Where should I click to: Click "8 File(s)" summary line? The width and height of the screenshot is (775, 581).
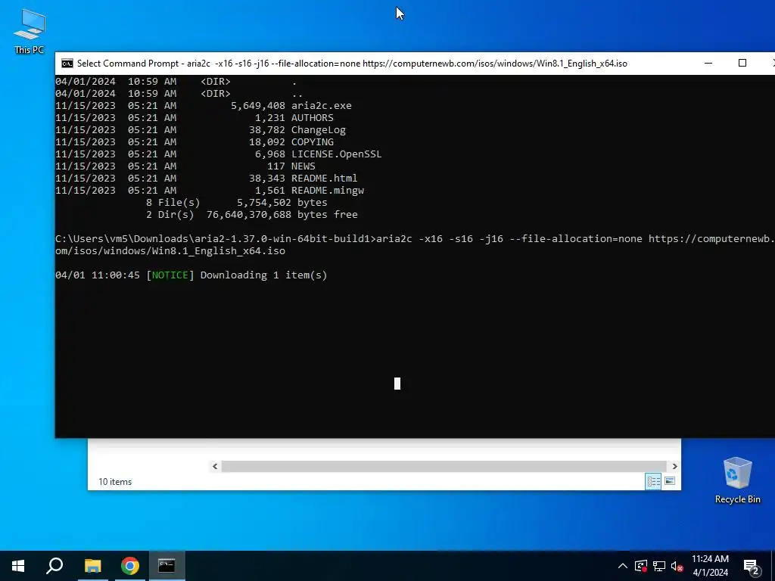click(x=173, y=203)
